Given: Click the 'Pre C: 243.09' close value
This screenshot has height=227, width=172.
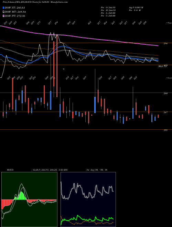Looking at the screenshot, I should coord(108,16).
